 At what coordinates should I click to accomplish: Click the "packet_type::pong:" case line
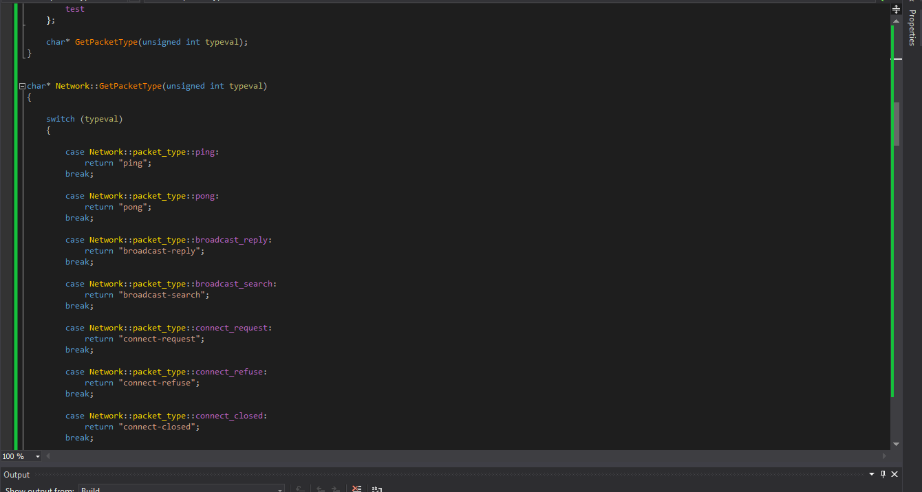point(142,196)
